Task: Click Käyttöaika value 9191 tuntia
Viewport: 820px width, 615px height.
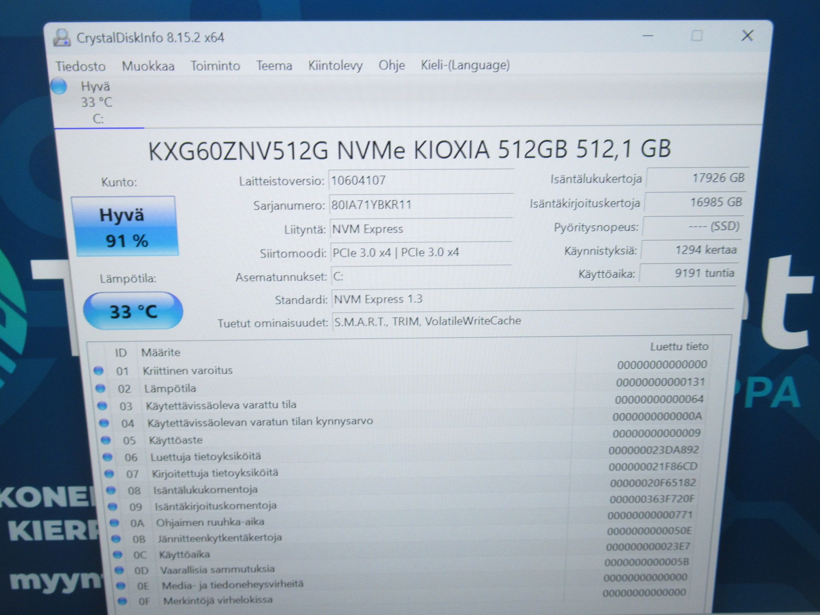Action: tap(689, 273)
